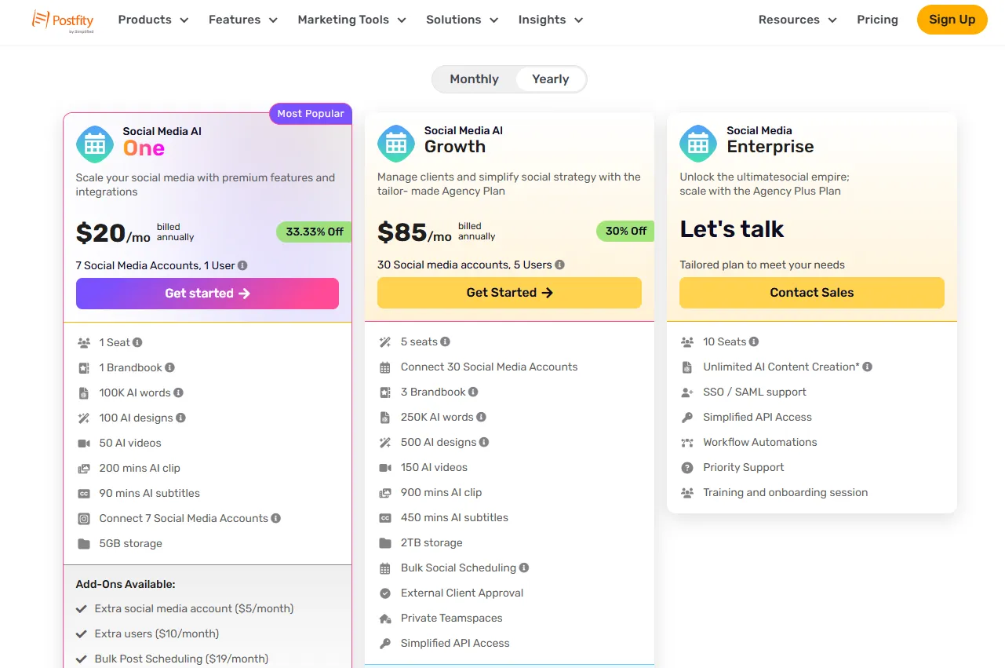Click info icon next to 3 Brandbook
1005x668 pixels.
tap(473, 392)
